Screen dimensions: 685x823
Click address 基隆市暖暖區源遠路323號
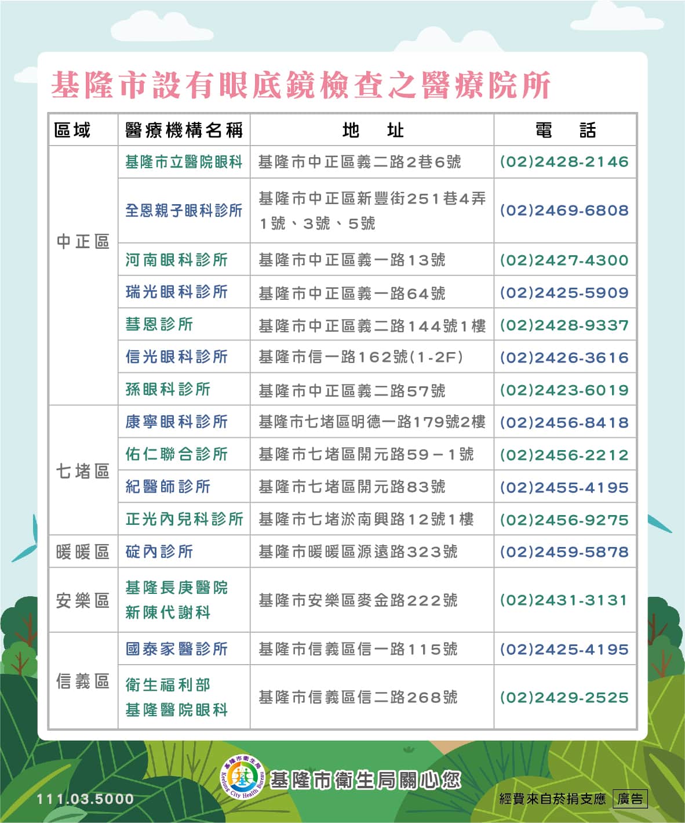point(358,552)
